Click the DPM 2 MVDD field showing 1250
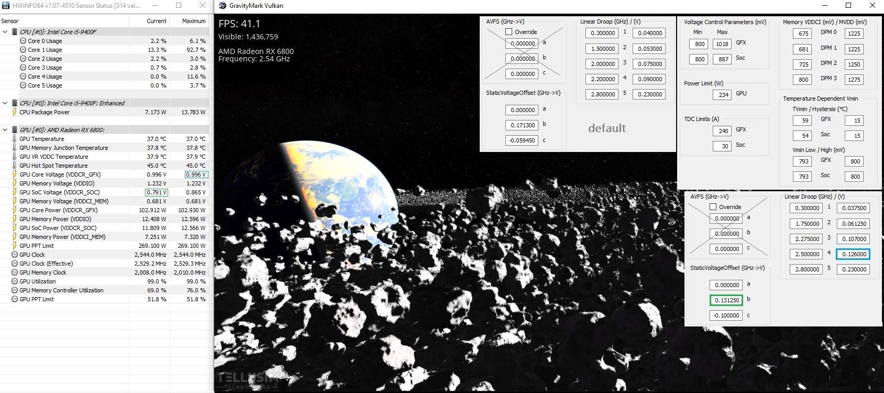 (854, 64)
